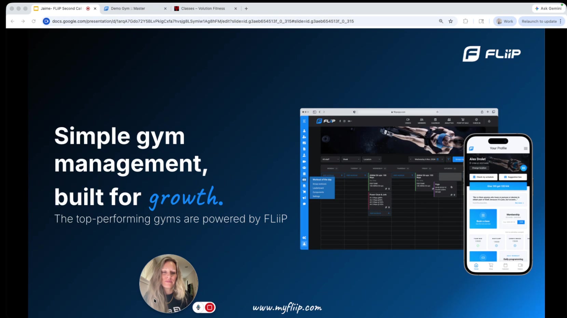567x318 pixels.
Task: Click the filter funnel icon in mockup
Action: coord(448,159)
